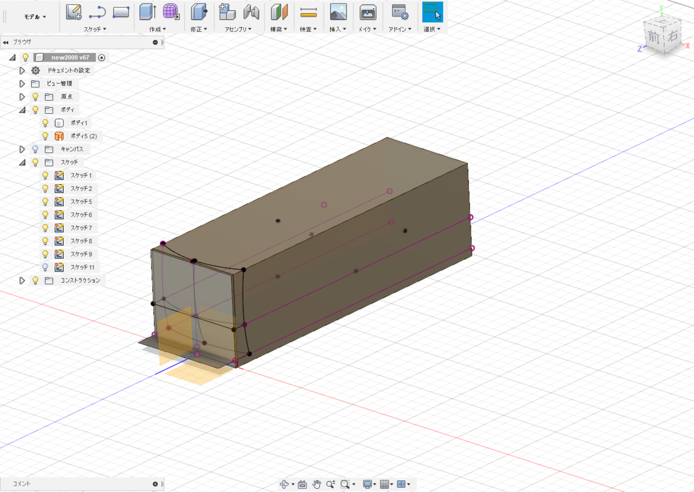Image resolution: width=694 pixels, height=492 pixels.
Task: Expand the コメント panel with plus button
Action: 155,484
